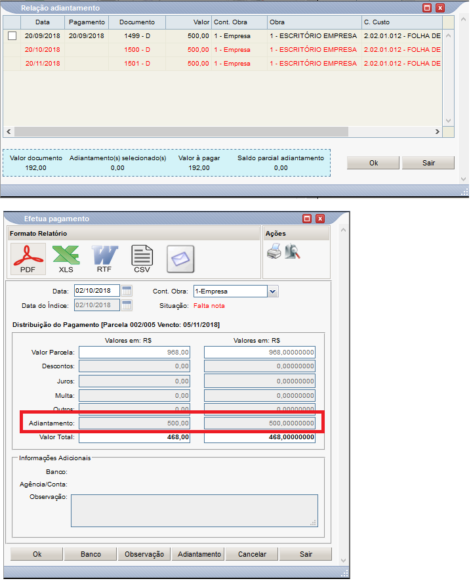The width and height of the screenshot is (471, 581).
Task: Choose CSV report format icon
Action: pos(142,259)
